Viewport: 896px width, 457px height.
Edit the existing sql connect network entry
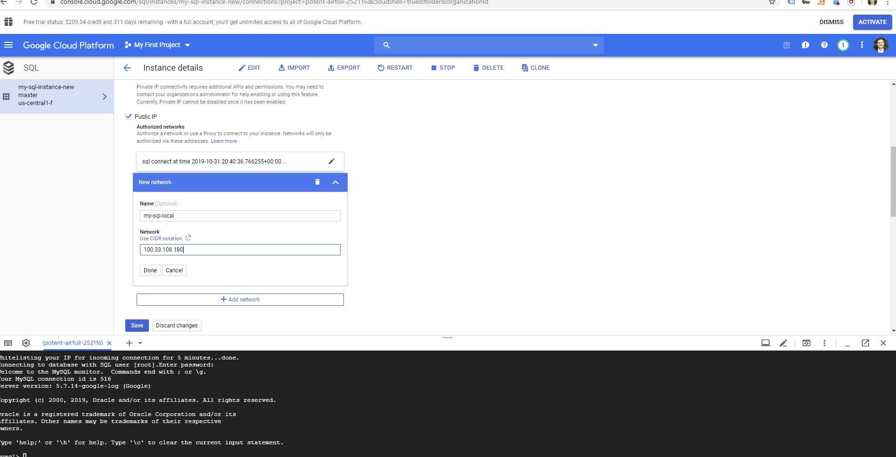332,161
